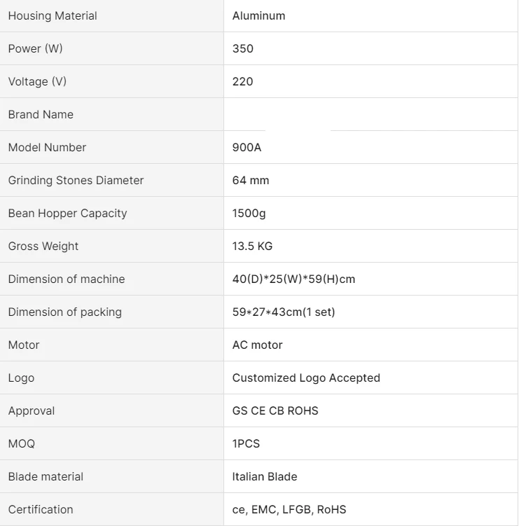Click the 13.5 KG gross weight value
The image size is (519, 526).
(252, 246)
